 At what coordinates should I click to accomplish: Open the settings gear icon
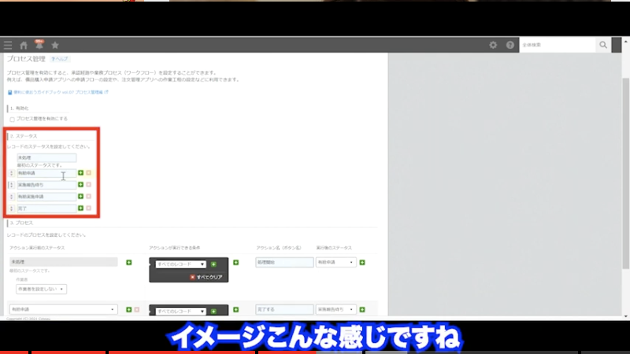493,45
